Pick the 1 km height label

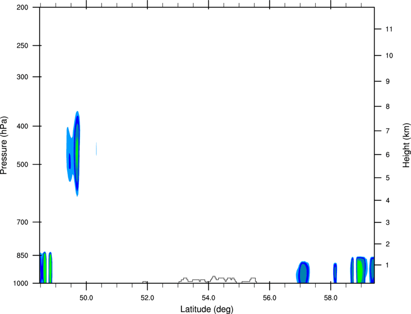tap(388, 265)
